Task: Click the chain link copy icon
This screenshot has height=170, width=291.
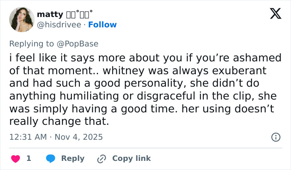Action: point(101,158)
